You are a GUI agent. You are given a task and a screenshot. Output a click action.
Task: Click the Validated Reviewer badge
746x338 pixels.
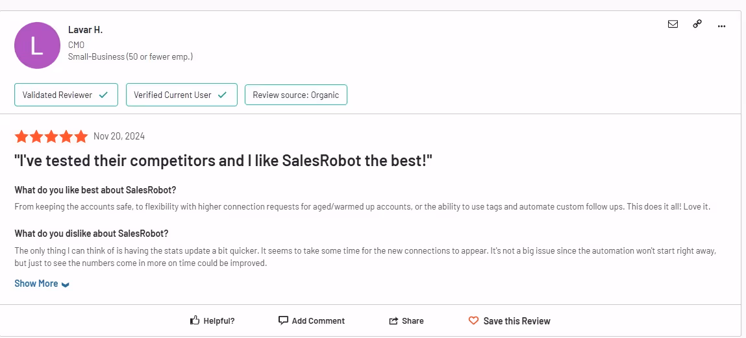coord(66,95)
